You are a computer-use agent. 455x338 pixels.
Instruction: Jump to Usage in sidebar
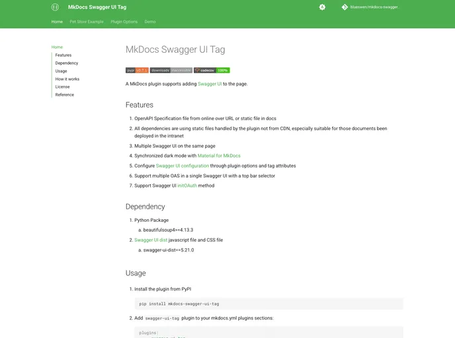click(x=61, y=71)
